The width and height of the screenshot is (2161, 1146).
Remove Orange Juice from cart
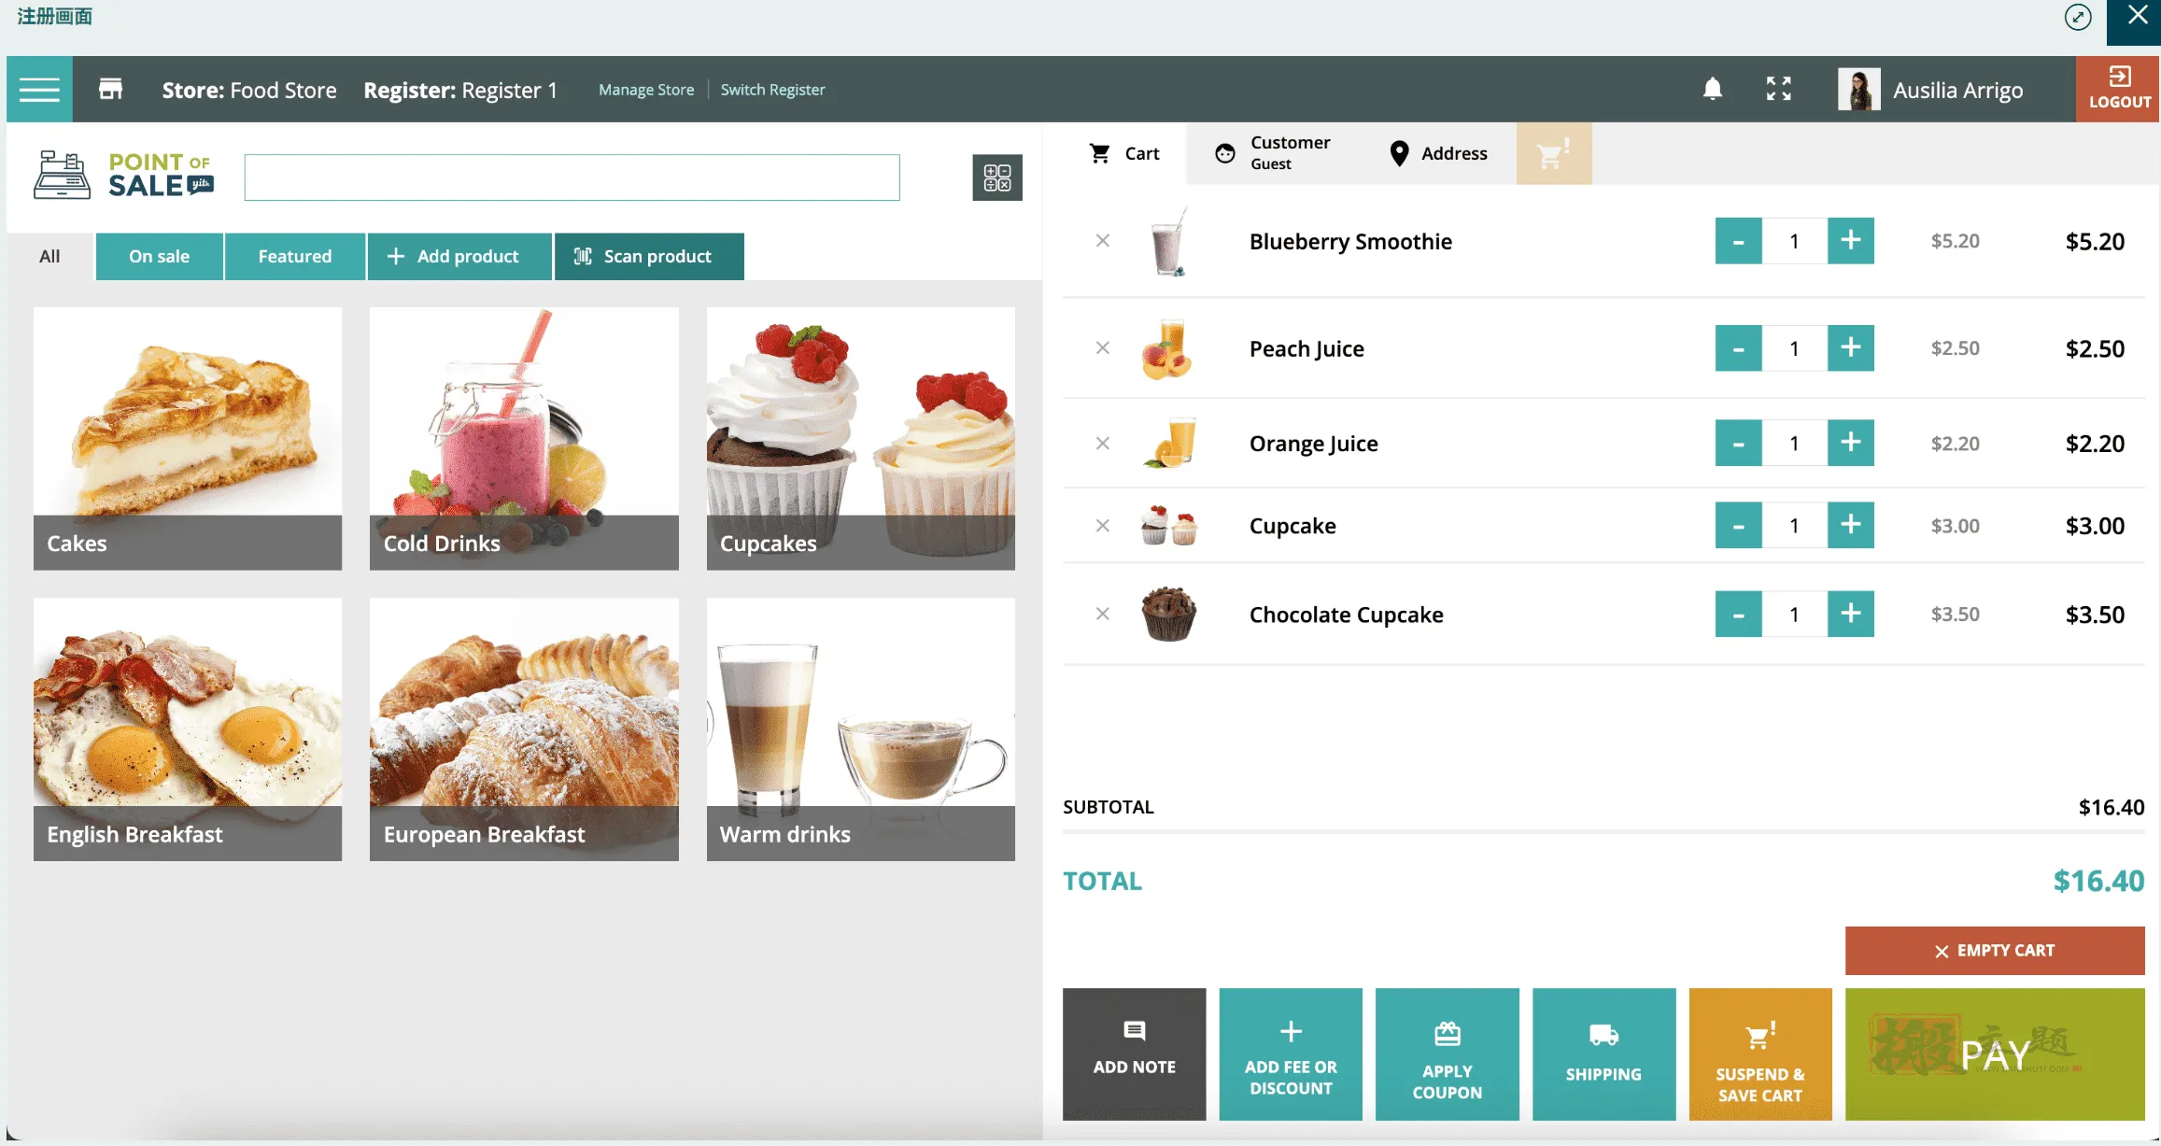pos(1103,444)
